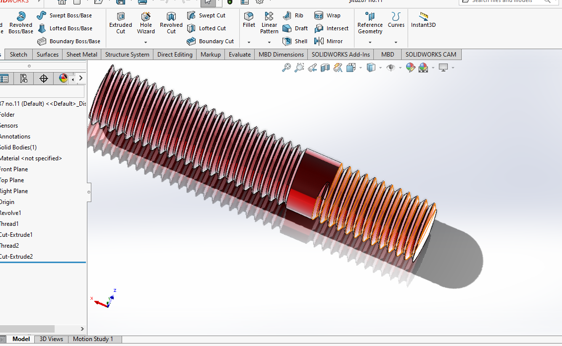Expand Display Style dropdown arrow
The height and width of the screenshot is (346, 562).
coord(380,68)
